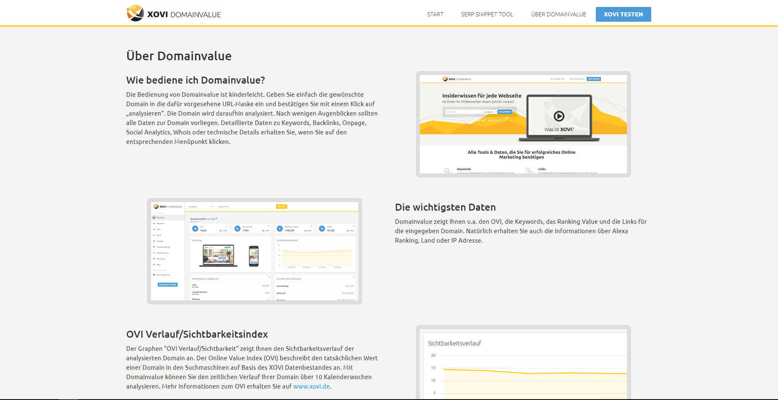Click the XOVI DOMAINVALUE wordmark

[x=184, y=14]
